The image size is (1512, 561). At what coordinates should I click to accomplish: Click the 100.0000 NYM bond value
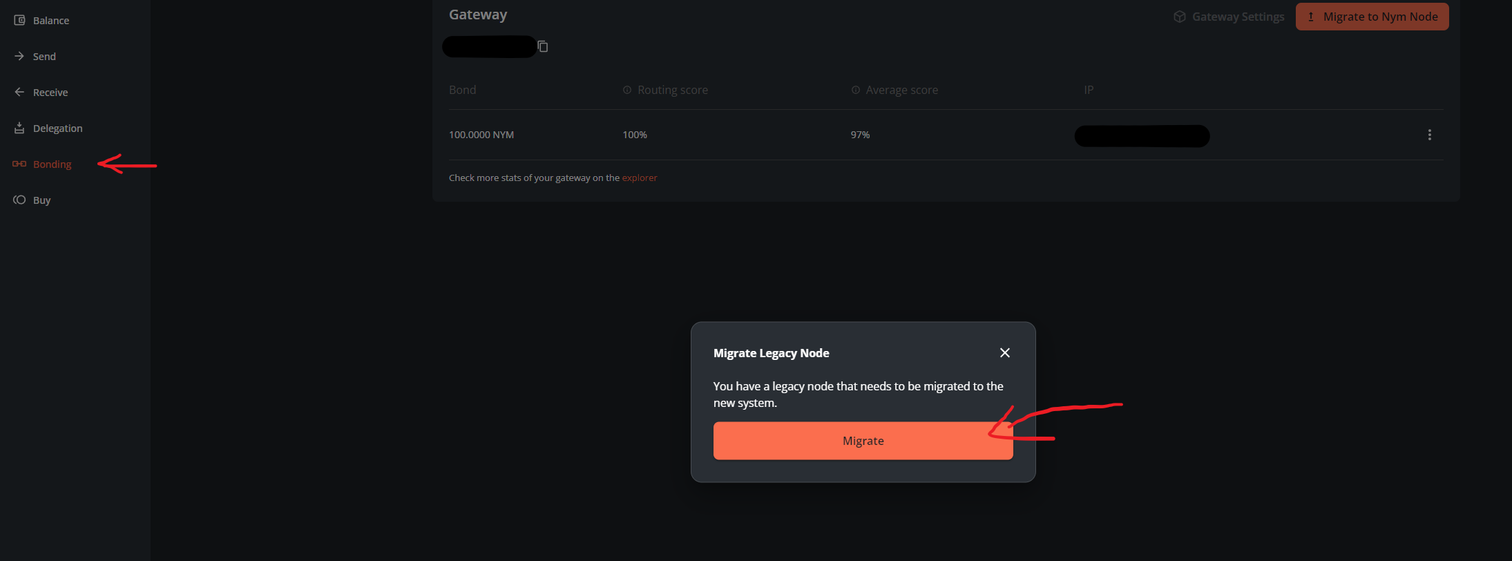point(481,135)
